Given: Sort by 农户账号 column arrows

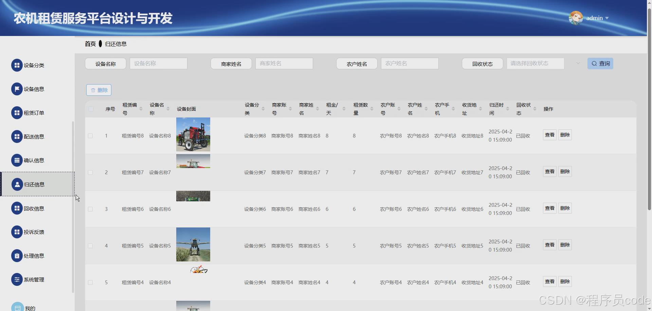Looking at the screenshot, I should pyautogui.click(x=399, y=109).
